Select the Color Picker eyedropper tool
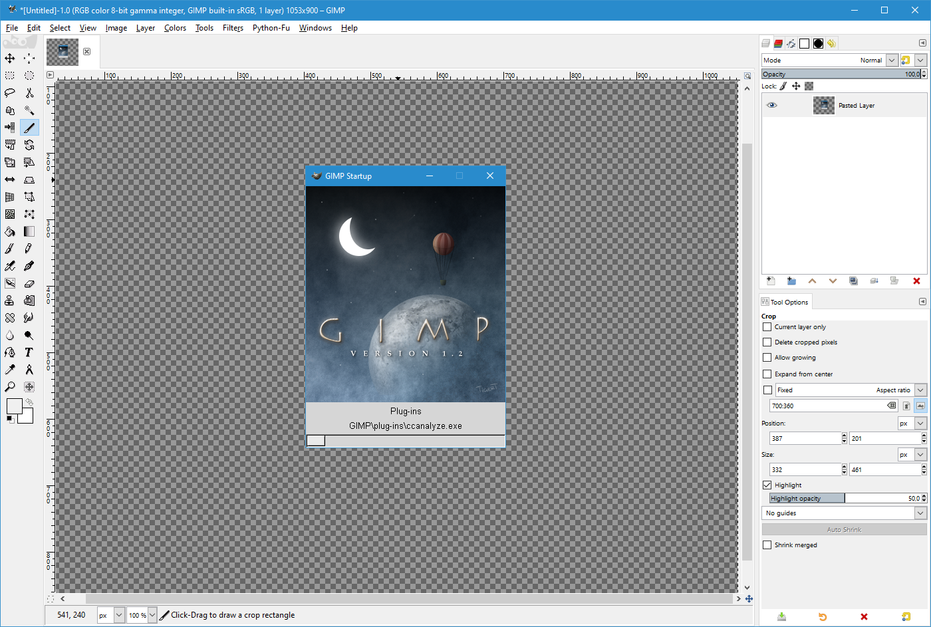 10,370
